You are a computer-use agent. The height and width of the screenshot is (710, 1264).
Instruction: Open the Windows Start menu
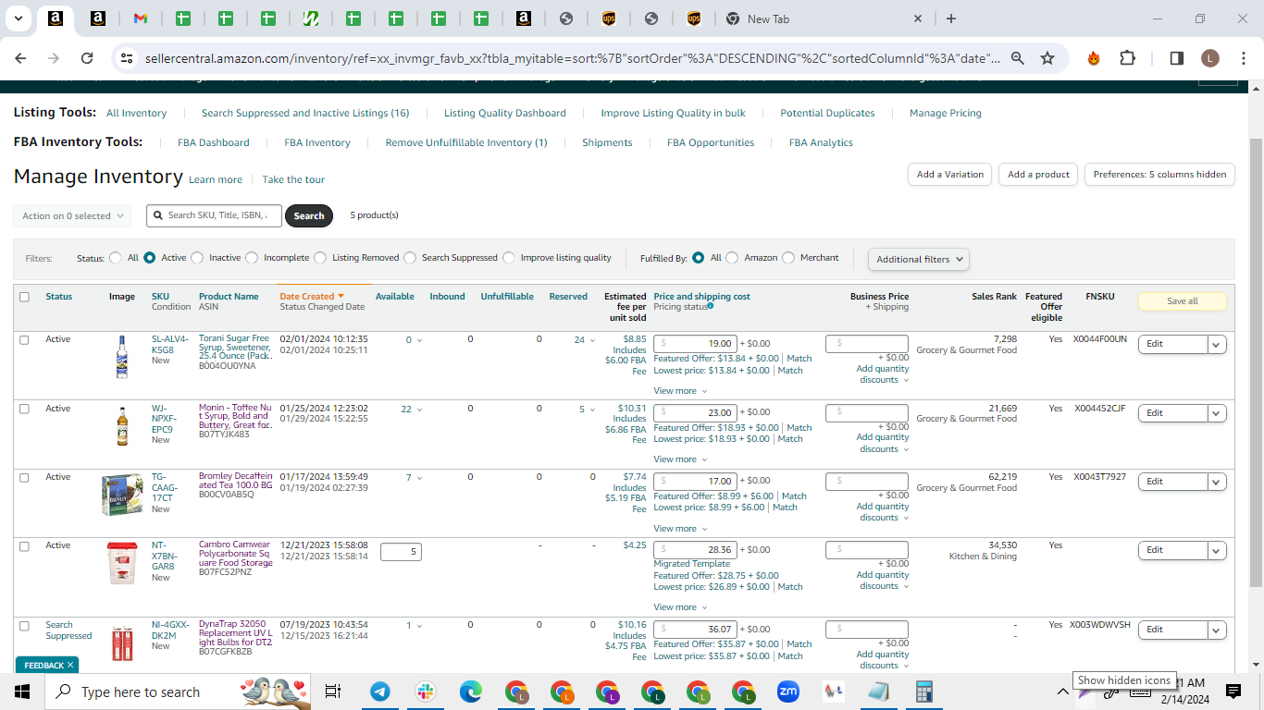(x=22, y=692)
